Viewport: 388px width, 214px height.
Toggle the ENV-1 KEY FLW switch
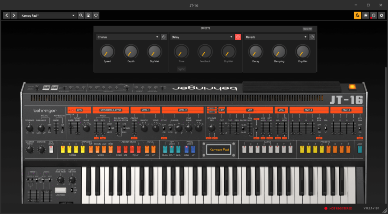click(319, 129)
